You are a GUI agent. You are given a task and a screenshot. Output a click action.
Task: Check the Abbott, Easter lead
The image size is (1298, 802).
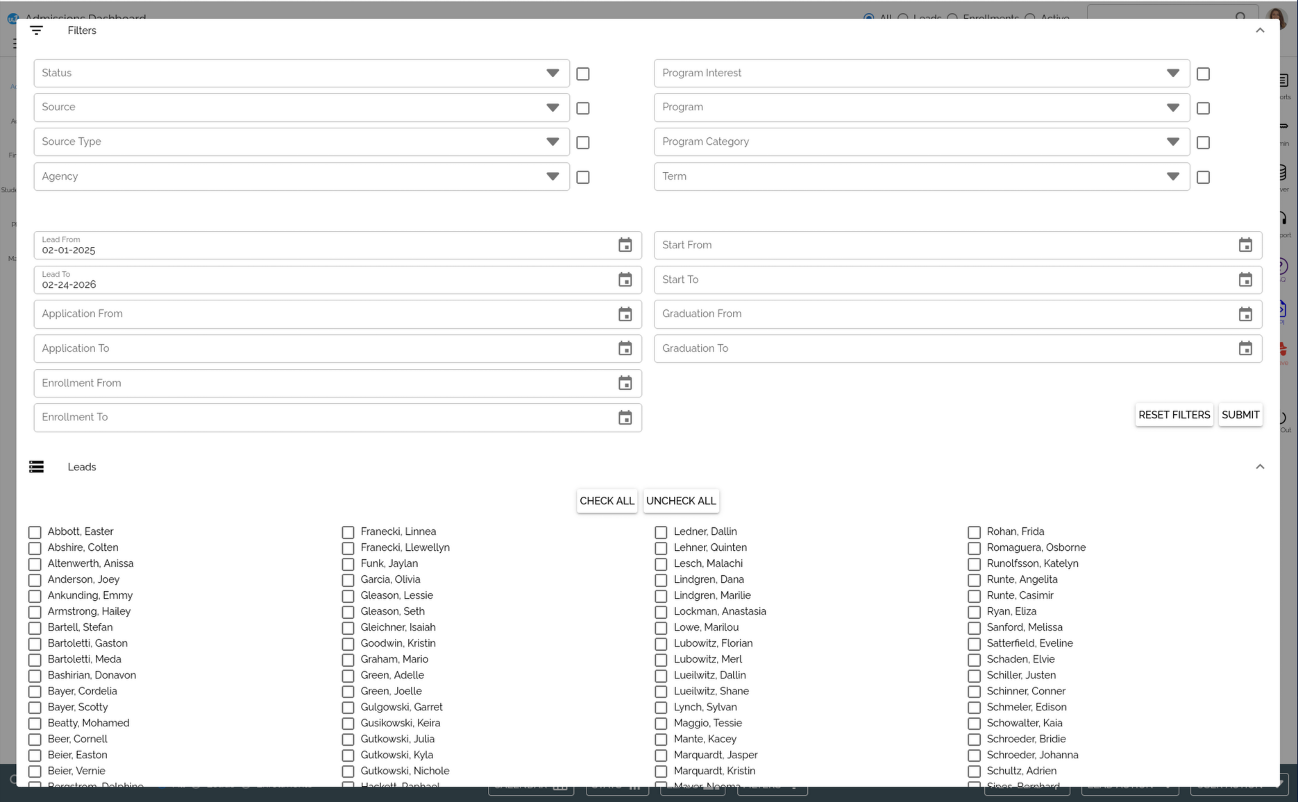(35, 532)
